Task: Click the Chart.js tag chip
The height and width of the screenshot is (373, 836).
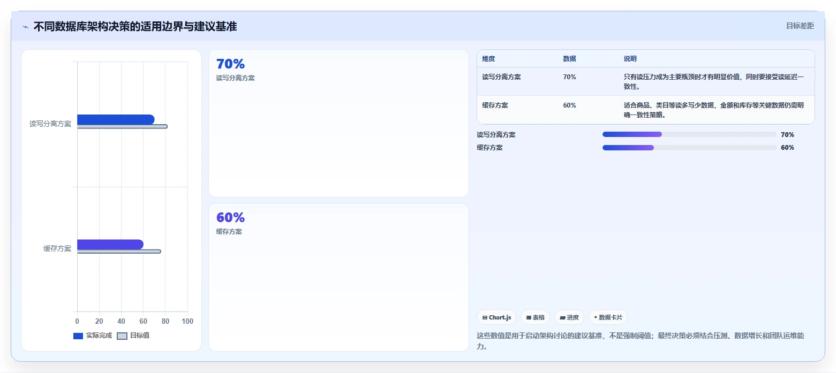Action: tap(496, 317)
